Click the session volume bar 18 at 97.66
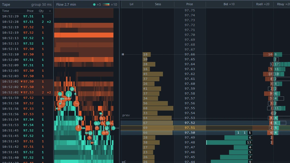This screenshot has height=163, width=290. (x=147, y=54)
